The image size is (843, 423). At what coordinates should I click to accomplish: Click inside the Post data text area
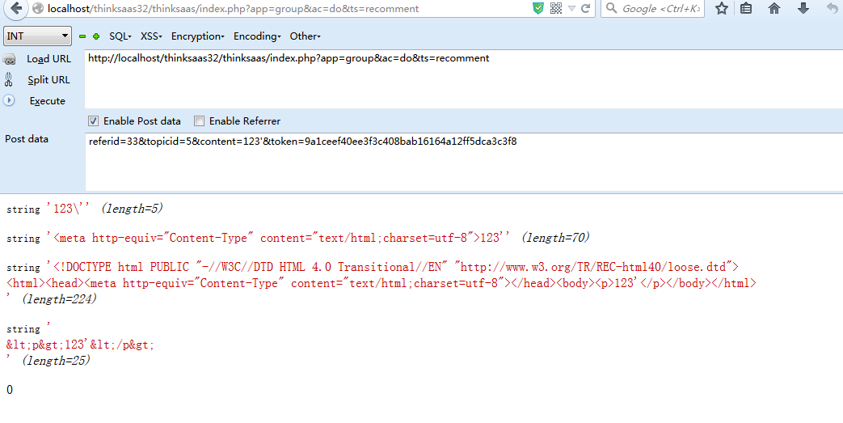(463, 162)
